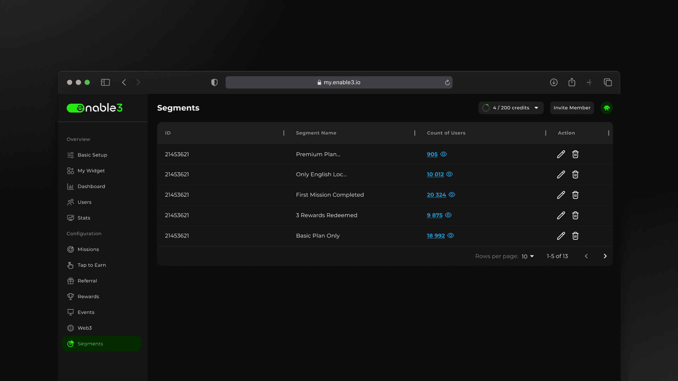Open the 18 992 user count link

point(436,236)
